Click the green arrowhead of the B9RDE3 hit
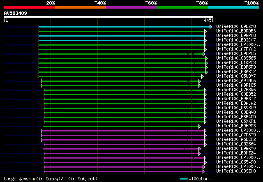This screenshot has height=182, width=263. pyautogui.click(x=205, y=31)
